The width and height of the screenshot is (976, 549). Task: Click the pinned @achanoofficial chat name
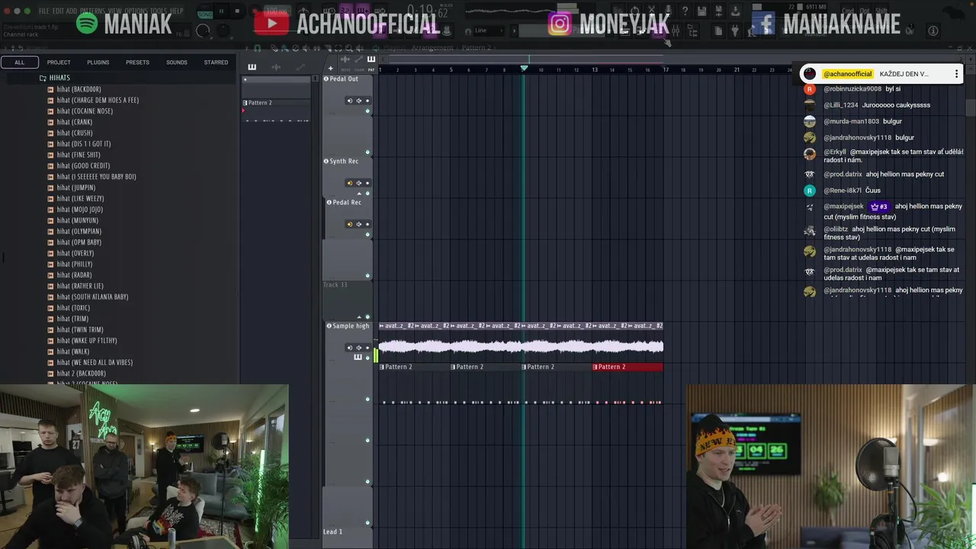pyautogui.click(x=847, y=74)
